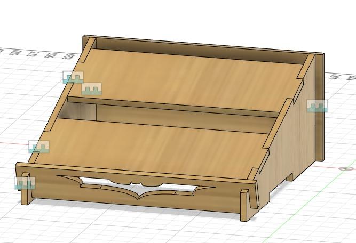Select joint glyph on the right side panel
356x243 pixels.
(x=317, y=106)
